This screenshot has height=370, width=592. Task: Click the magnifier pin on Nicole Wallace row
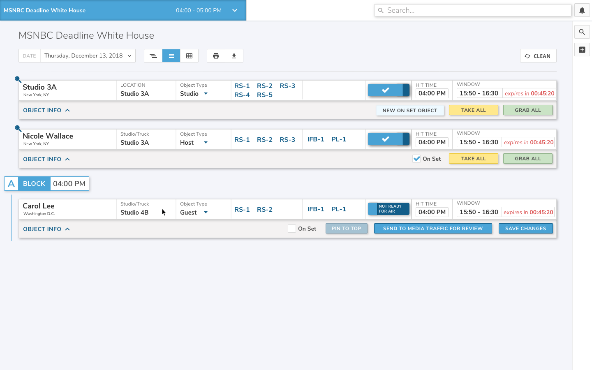[18, 128]
